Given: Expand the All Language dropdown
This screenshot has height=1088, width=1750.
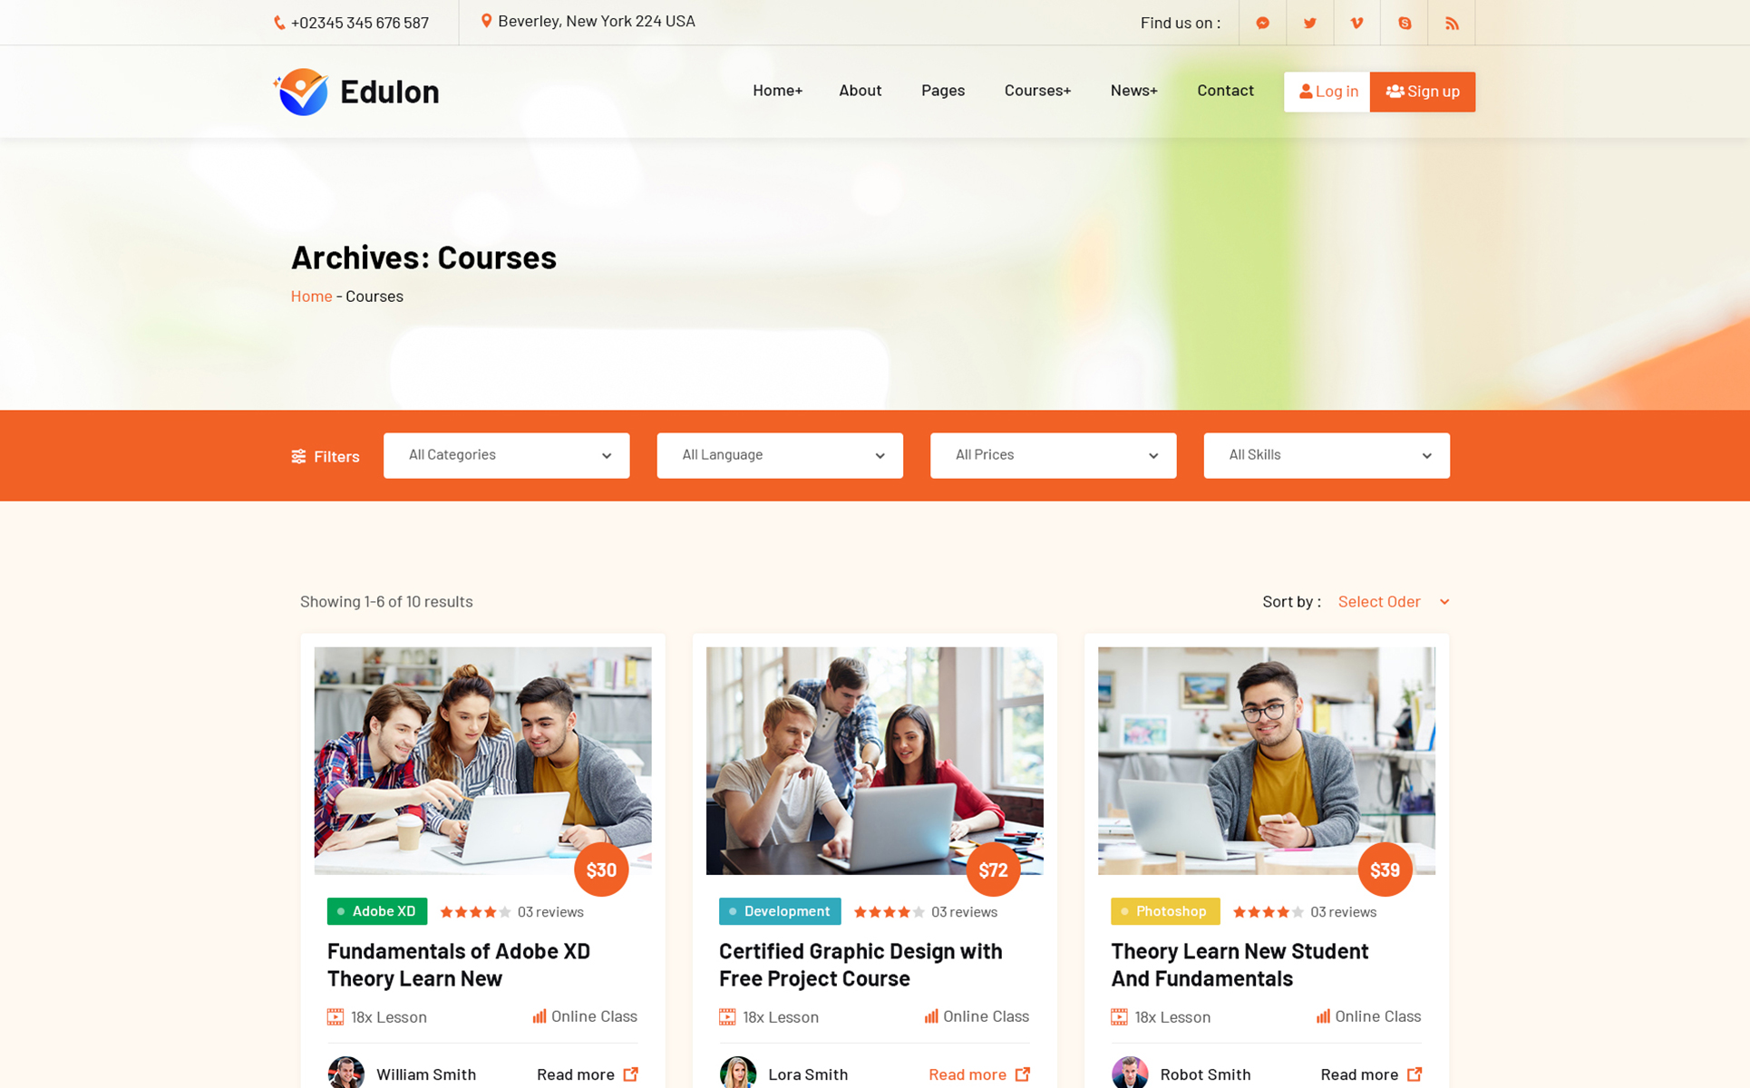Looking at the screenshot, I should (779, 455).
